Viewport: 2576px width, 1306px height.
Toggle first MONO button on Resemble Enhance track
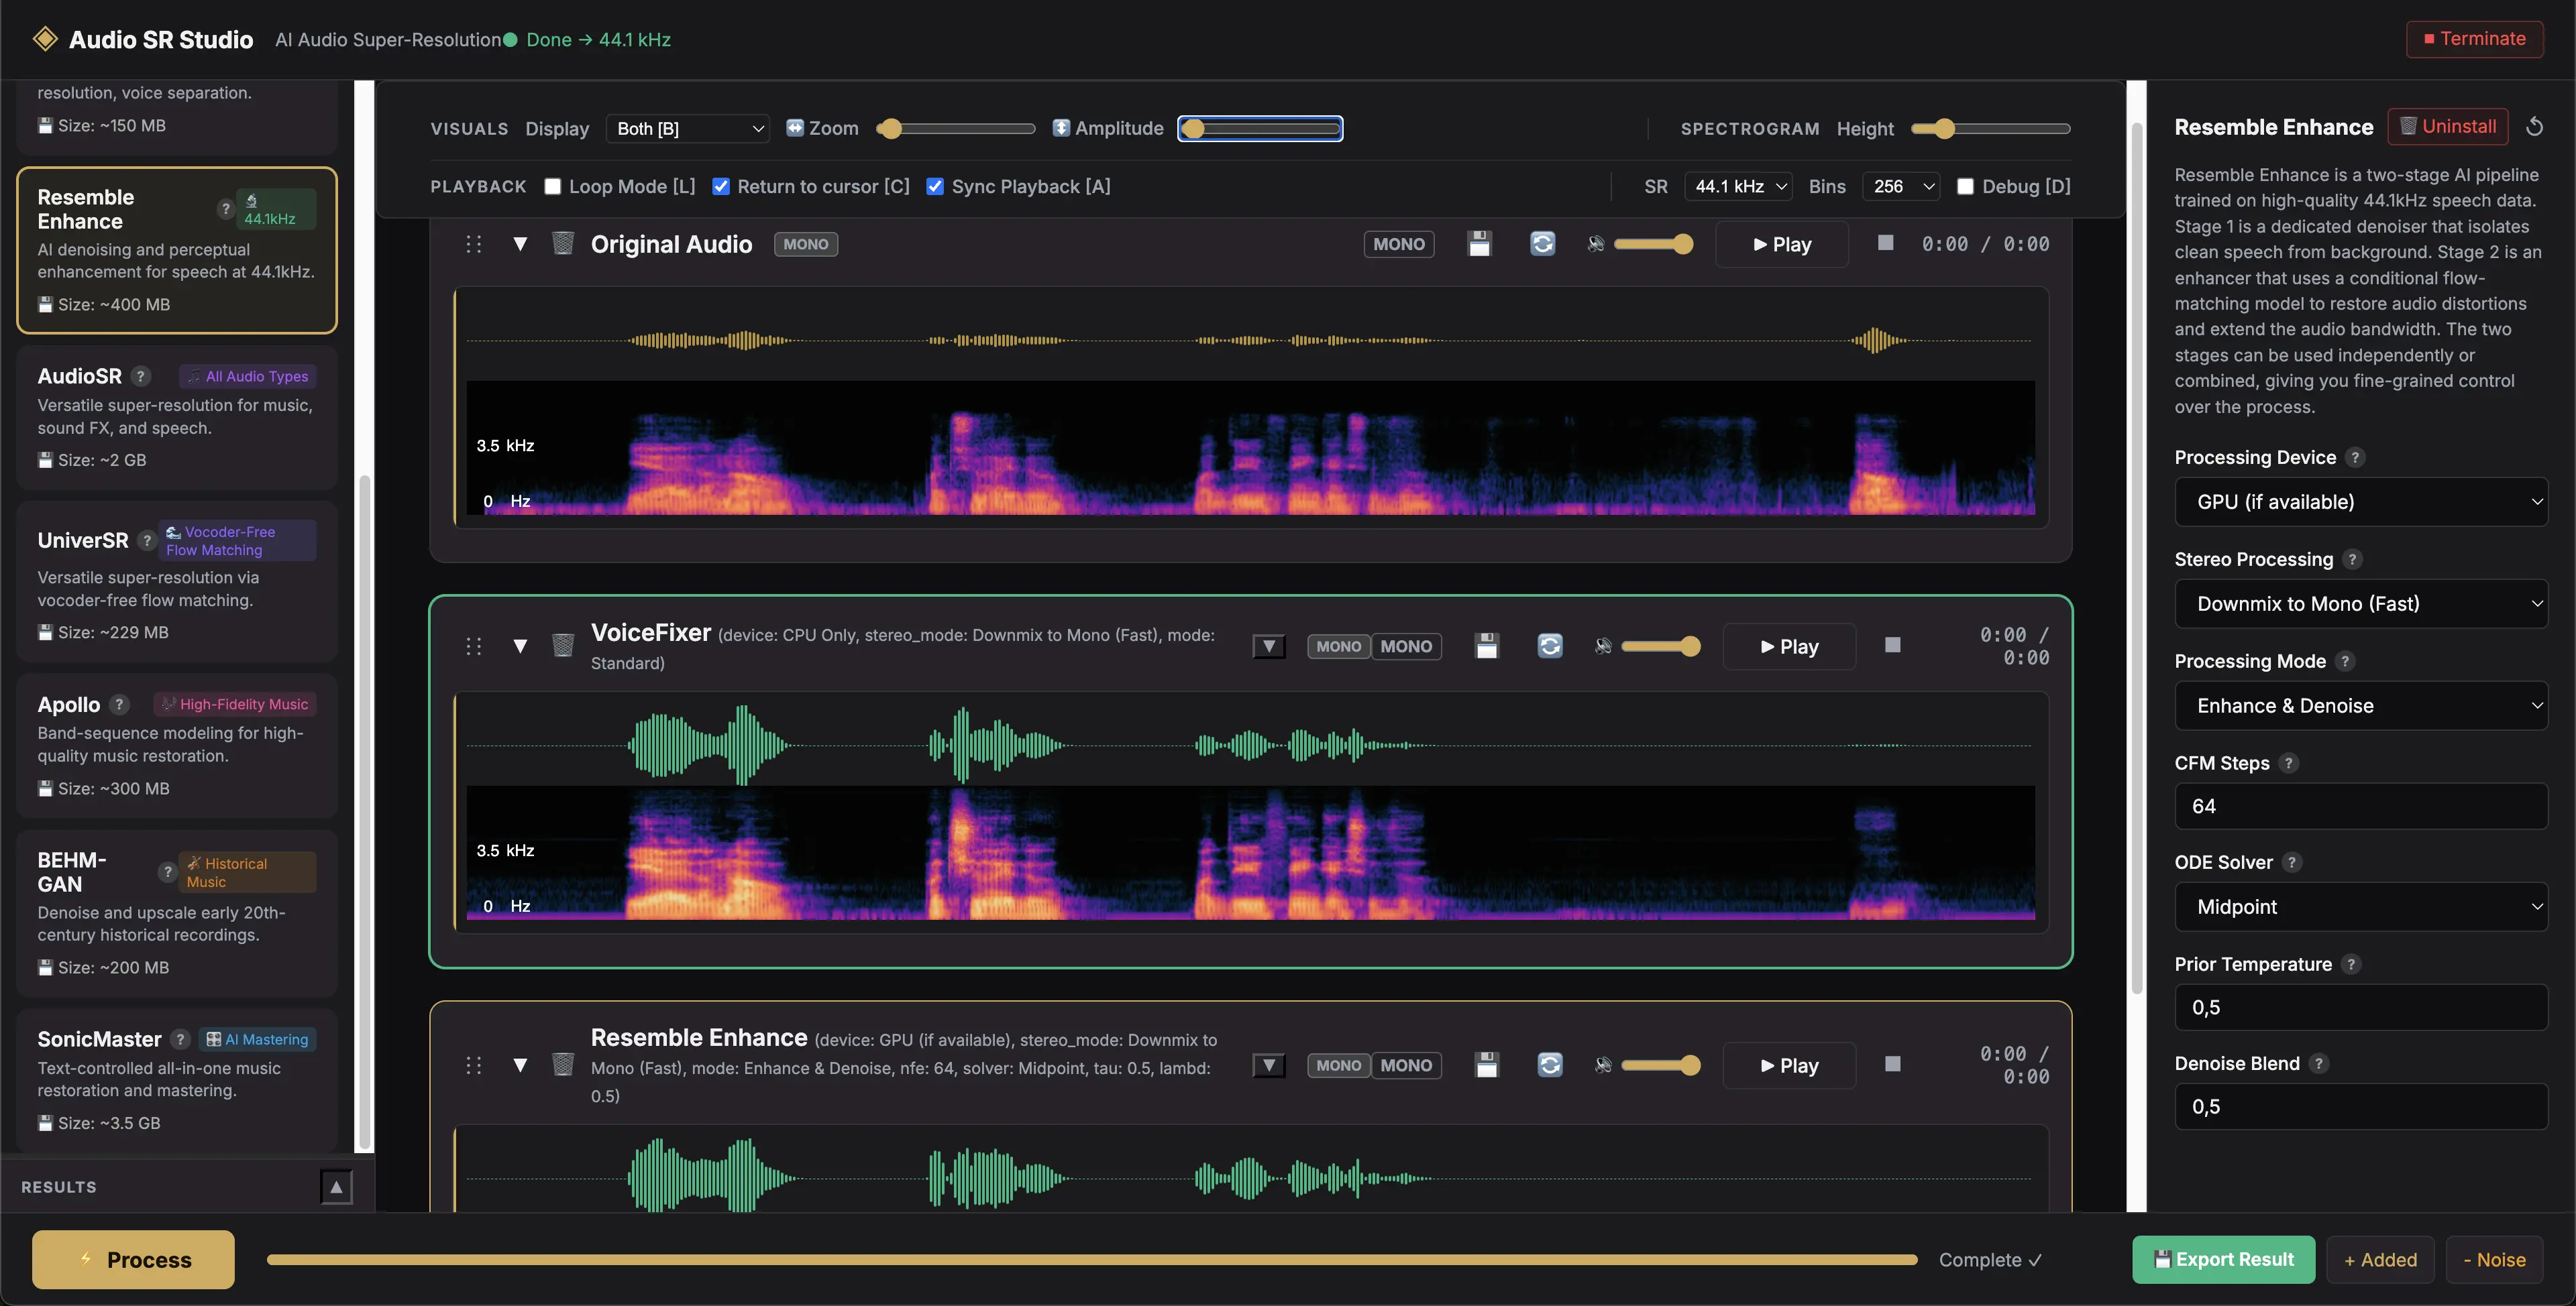tap(1338, 1065)
